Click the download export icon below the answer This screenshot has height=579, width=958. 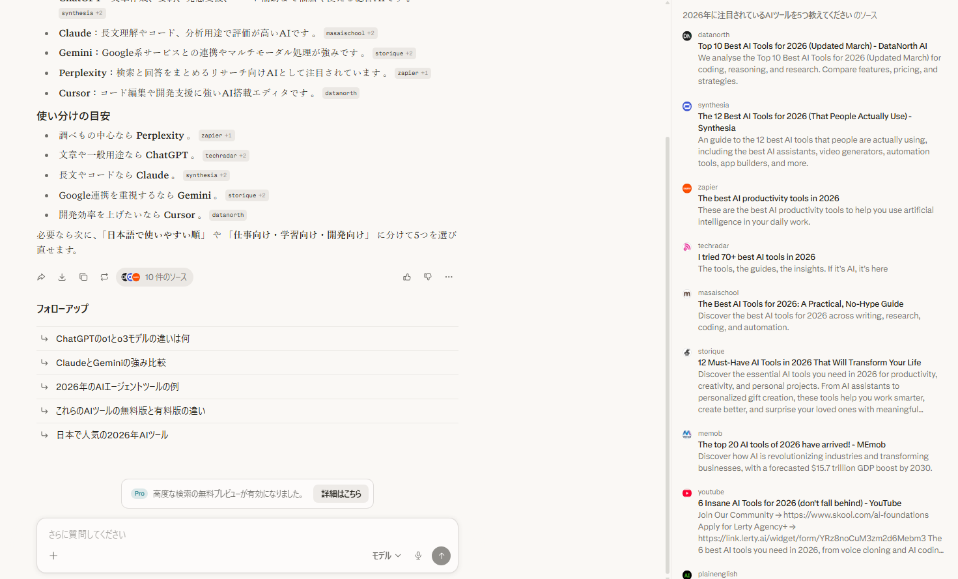point(62,277)
